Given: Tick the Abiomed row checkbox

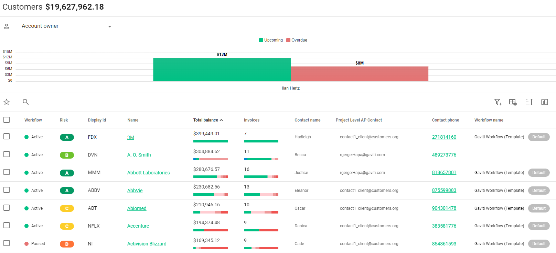Looking at the screenshot, I should (7, 208).
